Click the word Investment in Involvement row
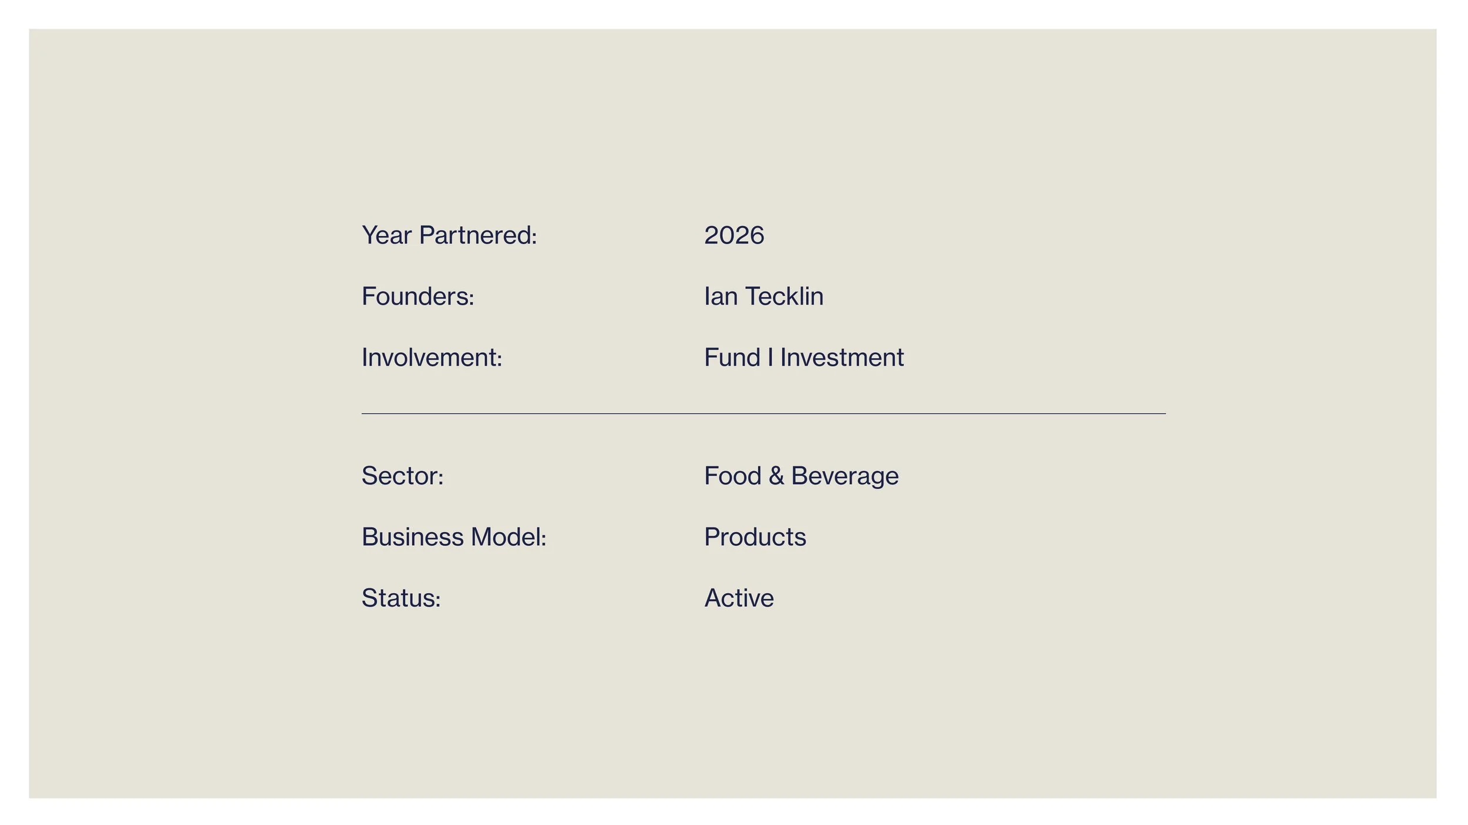 pos(841,357)
